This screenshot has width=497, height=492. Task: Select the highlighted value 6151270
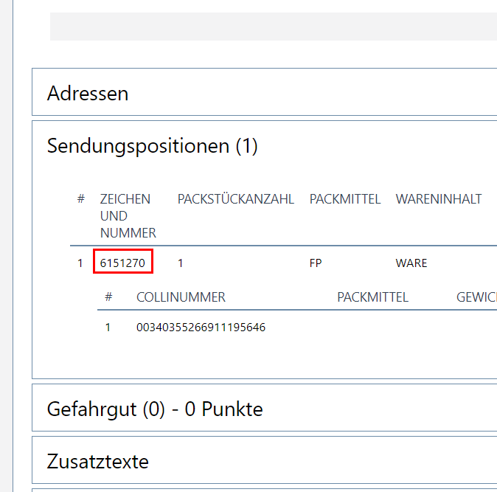click(x=123, y=263)
